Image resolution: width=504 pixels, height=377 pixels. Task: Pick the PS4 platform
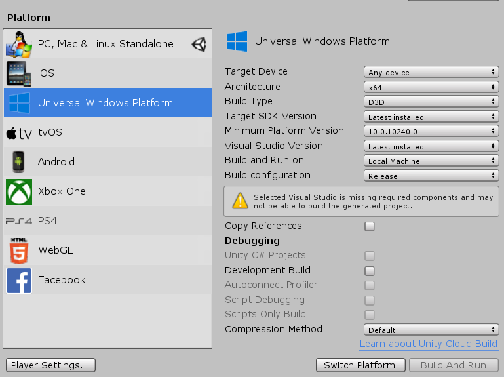(x=108, y=221)
